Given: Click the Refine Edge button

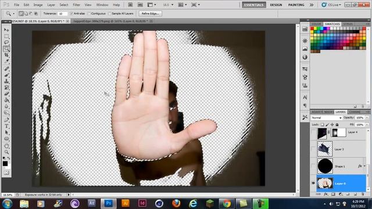Looking at the screenshot, I should [150, 13].
